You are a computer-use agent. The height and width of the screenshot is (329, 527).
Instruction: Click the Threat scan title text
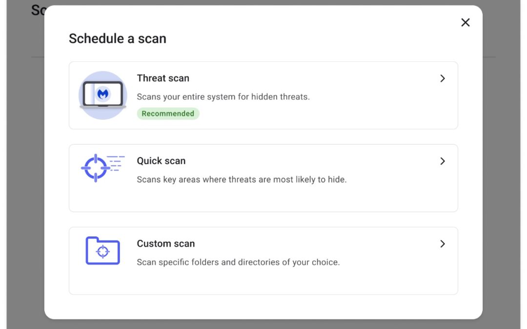[x=163, y=78]
